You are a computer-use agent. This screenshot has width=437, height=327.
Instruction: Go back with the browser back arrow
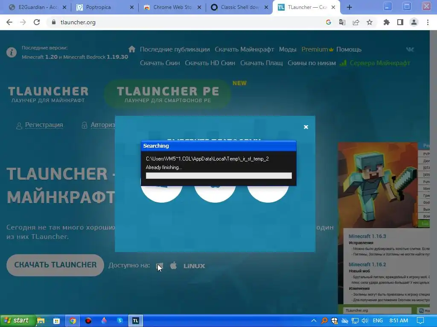(x=9, y=22)
